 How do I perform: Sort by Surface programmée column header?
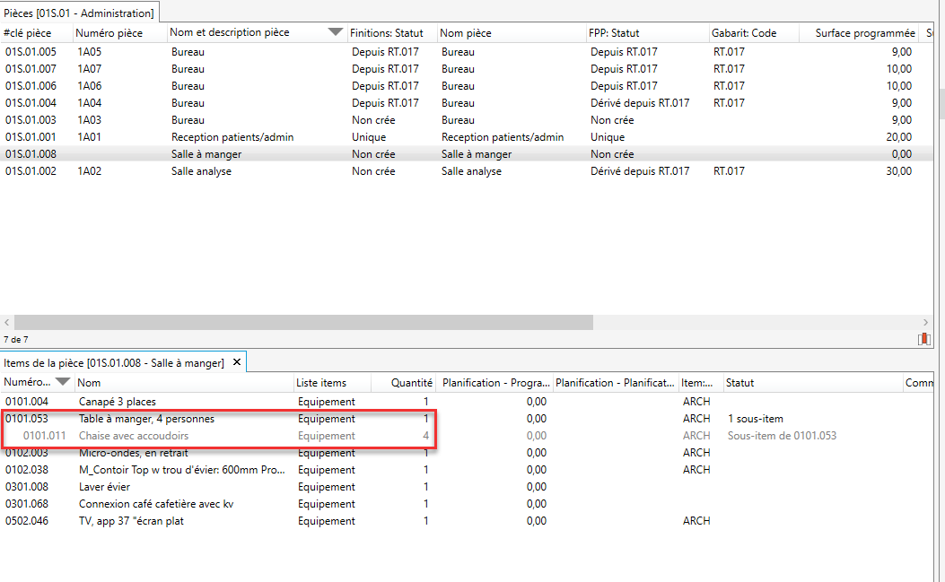coord(864,33)
